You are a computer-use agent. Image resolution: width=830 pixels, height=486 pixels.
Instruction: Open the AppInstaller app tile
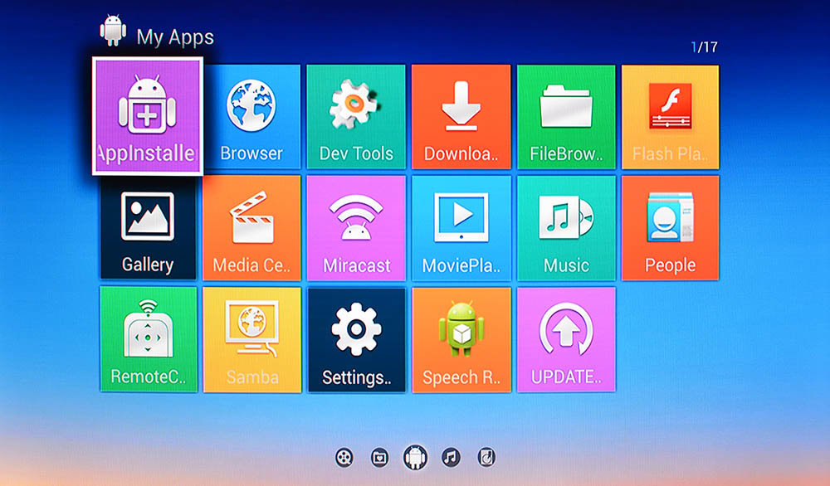[148, 116]
